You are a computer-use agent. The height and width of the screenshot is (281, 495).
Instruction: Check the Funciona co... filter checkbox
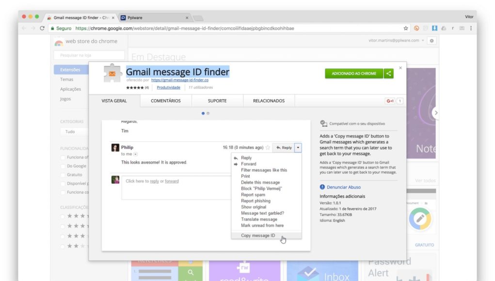[63, 192]
